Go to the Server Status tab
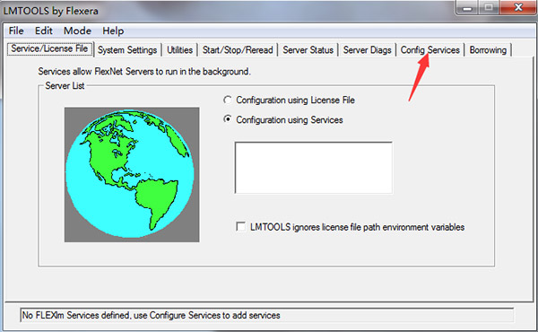538x332 pixels. [308, 50]
